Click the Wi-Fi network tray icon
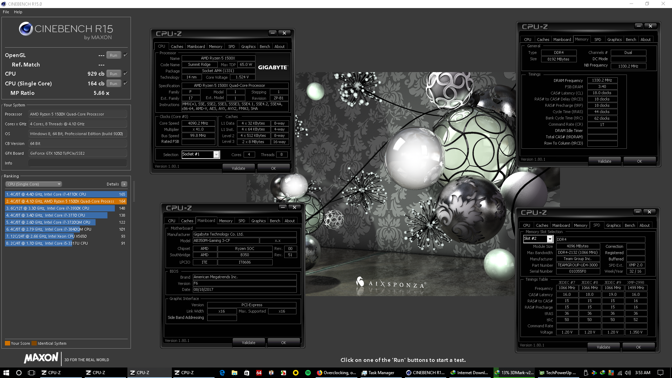 [620, 373]
